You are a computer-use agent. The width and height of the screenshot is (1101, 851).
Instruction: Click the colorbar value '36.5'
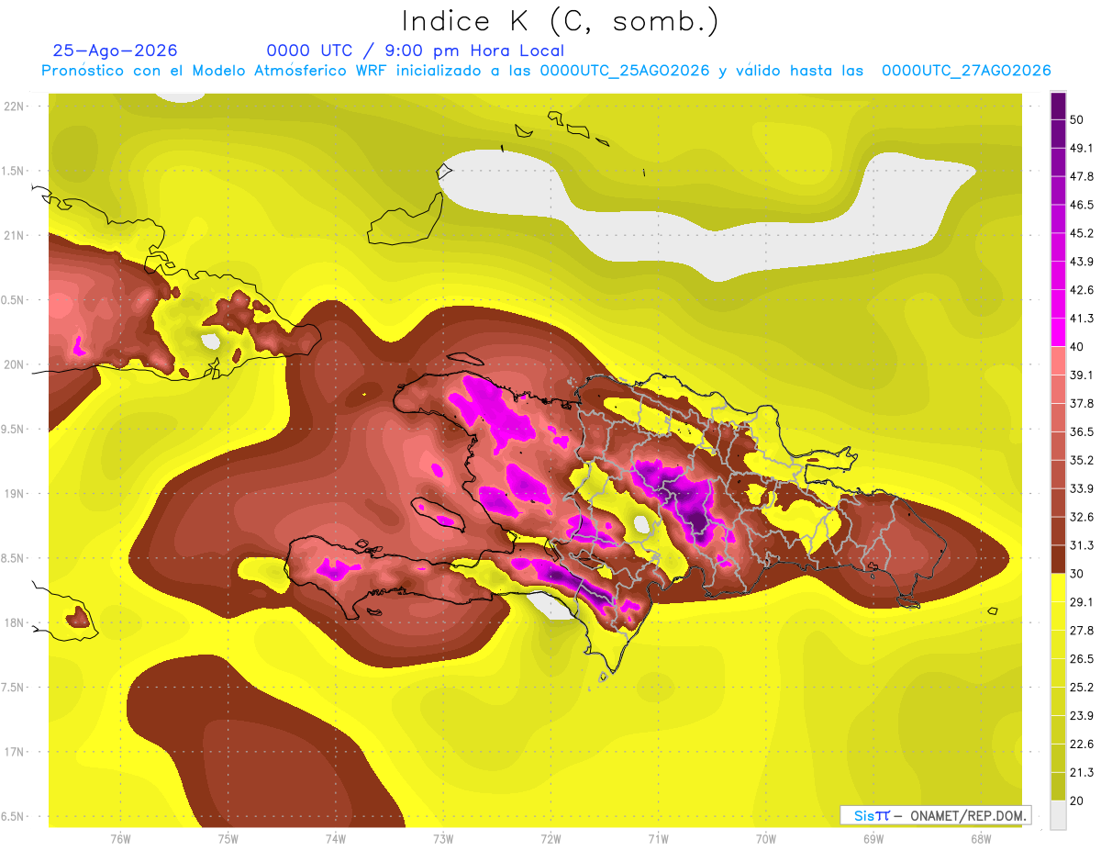tap(1081, 431)
